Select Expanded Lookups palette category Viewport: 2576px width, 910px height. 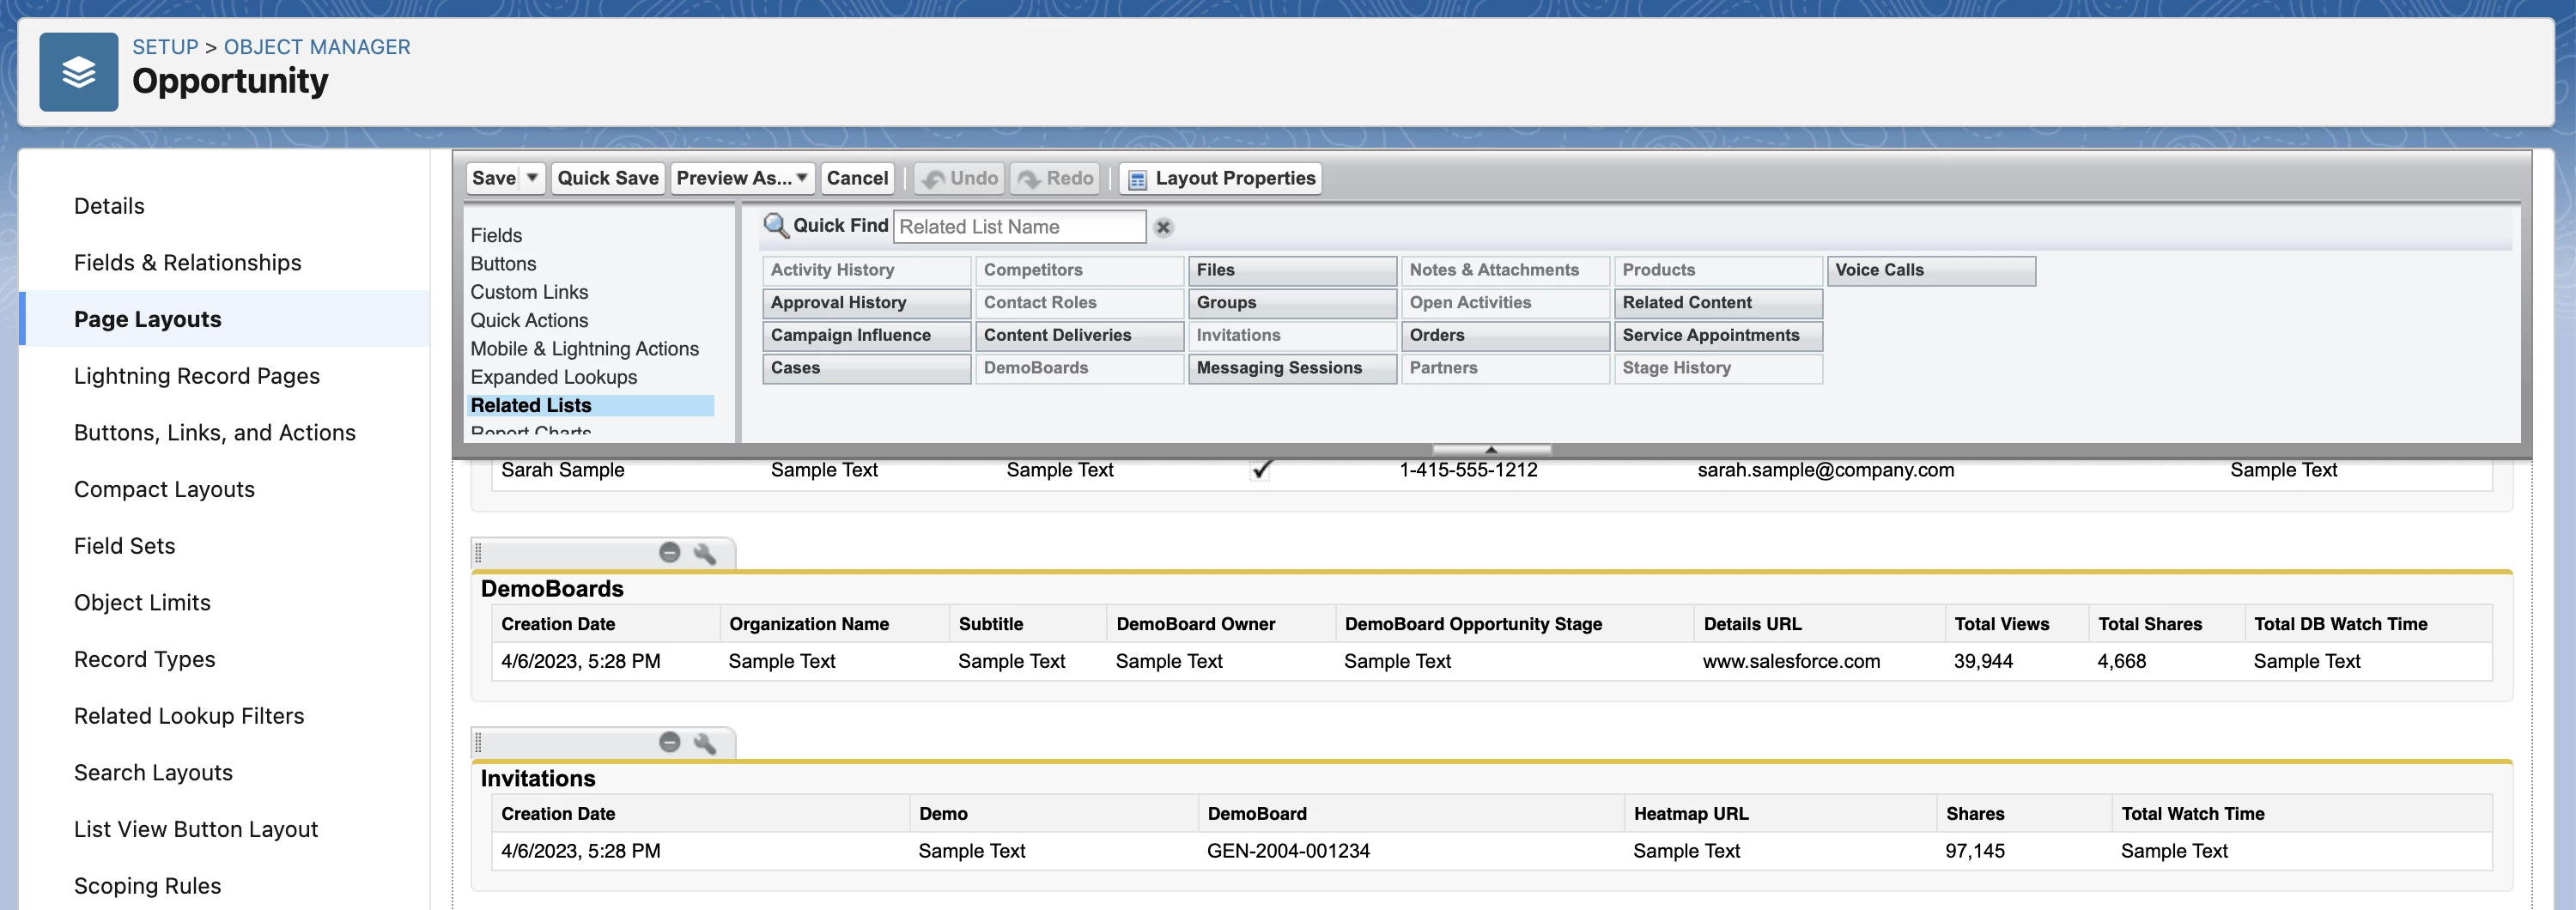(x=553, y=377)
